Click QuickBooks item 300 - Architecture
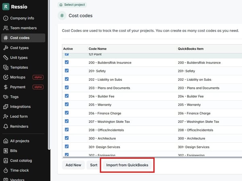The height and width of the screenshot is (181, 242). click(x=191, y=139)
